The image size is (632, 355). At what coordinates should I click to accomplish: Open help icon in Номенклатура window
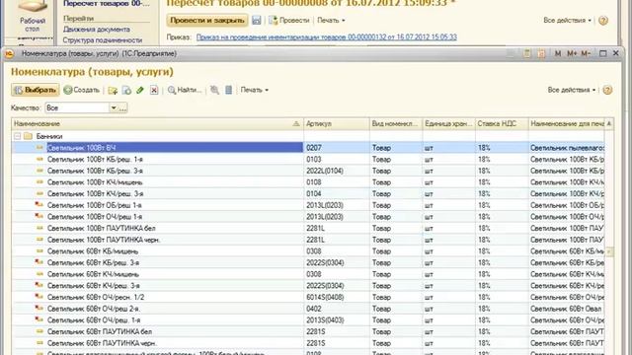point(607,90)
